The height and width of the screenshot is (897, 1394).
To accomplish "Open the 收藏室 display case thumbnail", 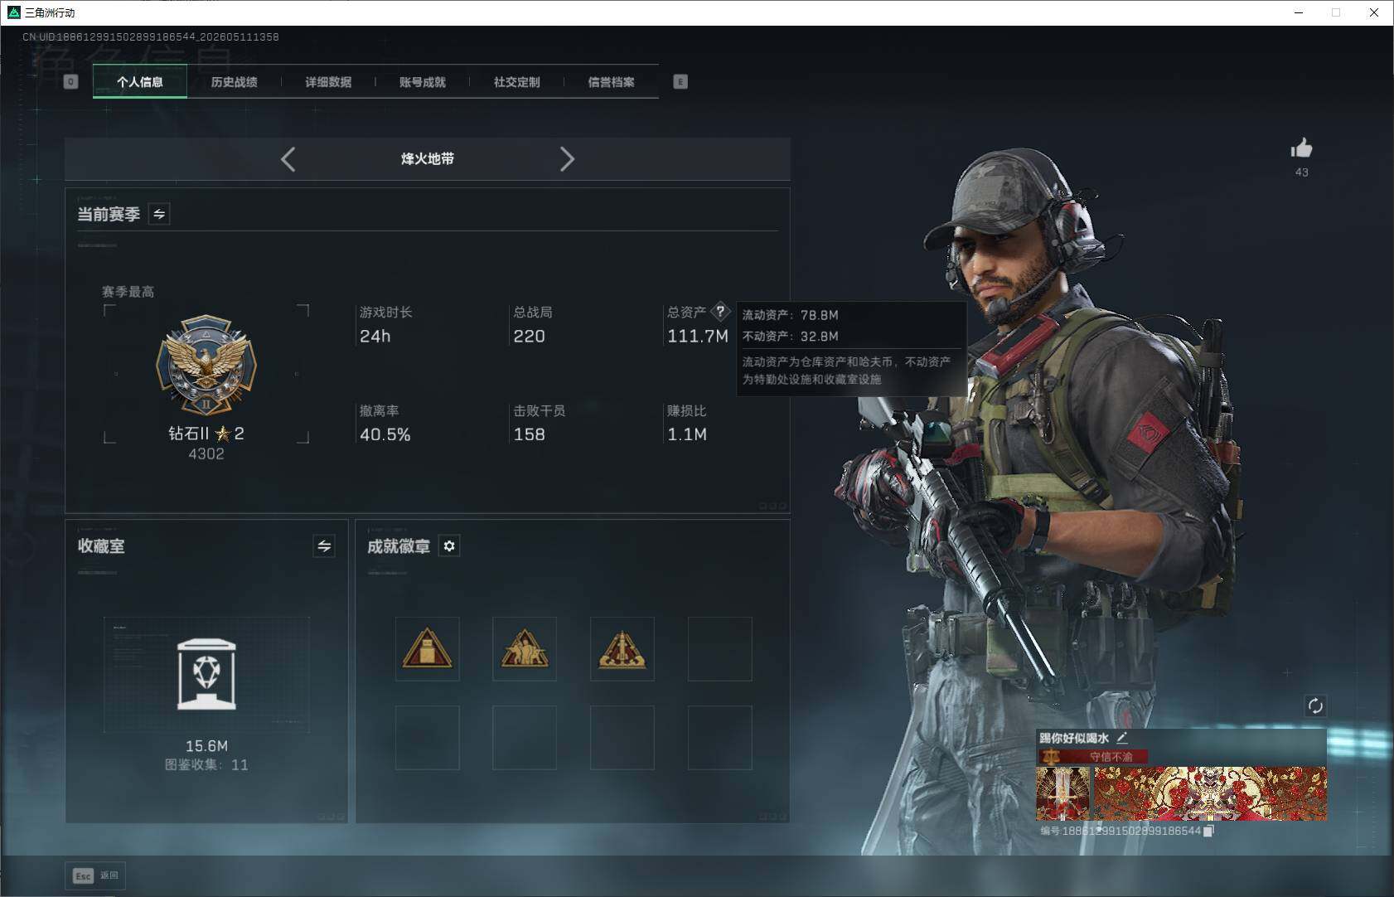I will (x=206, y=675).
